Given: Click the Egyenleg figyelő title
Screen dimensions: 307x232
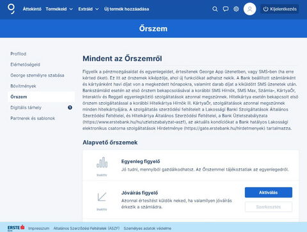Looking at the screenshot, I should (141, 162).
